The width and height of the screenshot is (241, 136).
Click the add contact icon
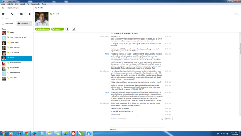click(x=30, y=14)
